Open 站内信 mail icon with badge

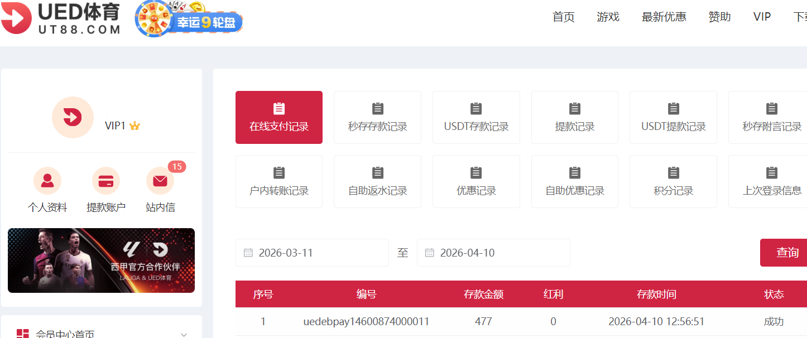tap(160, 181)
